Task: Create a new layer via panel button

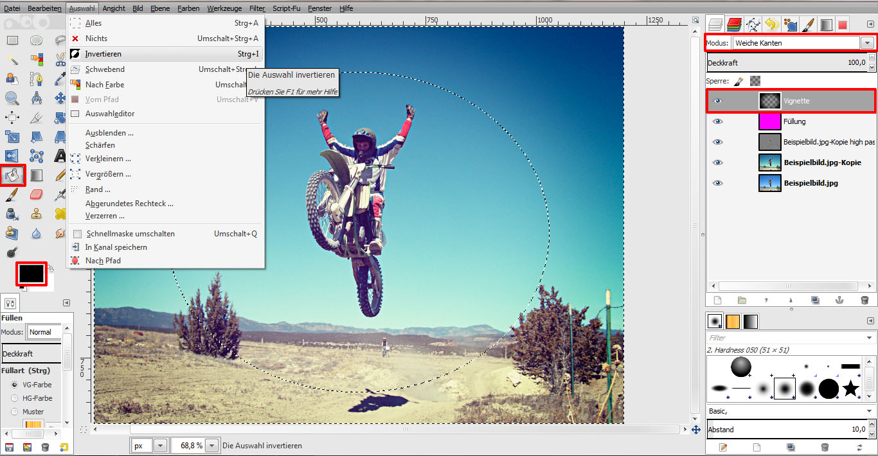Action: [x=717, y=299]
